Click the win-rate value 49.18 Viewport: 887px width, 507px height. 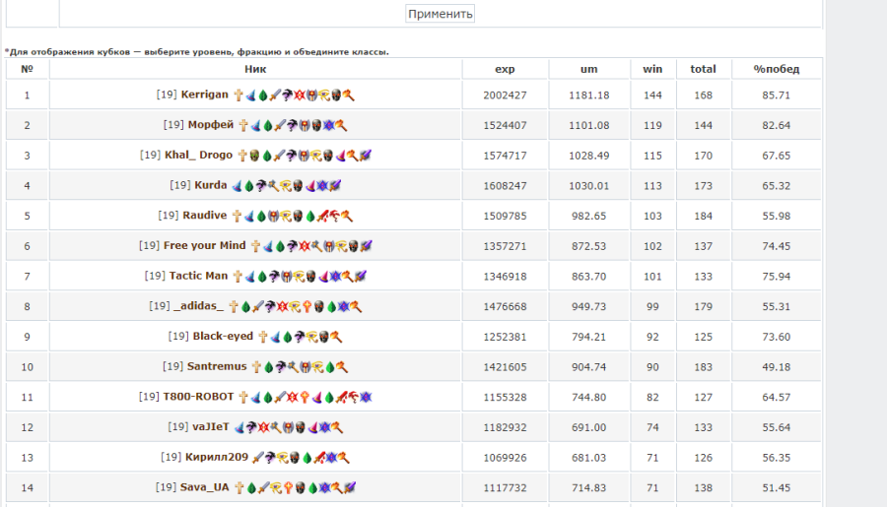[777, 367]
